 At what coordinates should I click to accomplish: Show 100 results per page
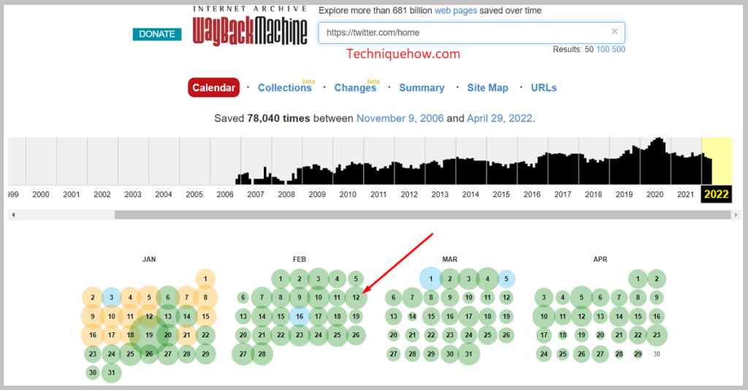[x=603, y=49]
